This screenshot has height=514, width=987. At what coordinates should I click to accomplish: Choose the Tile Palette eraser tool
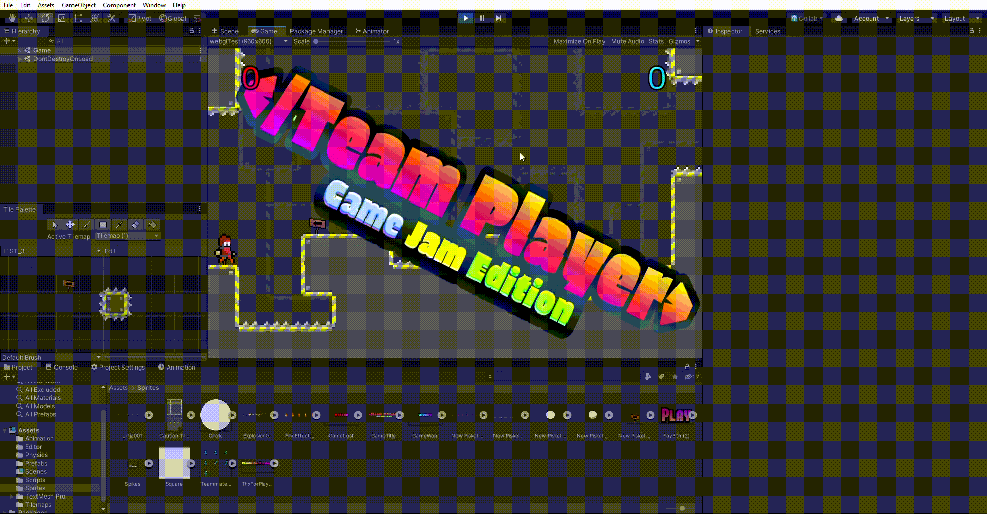pyautogui.click(x=136, y=225)
